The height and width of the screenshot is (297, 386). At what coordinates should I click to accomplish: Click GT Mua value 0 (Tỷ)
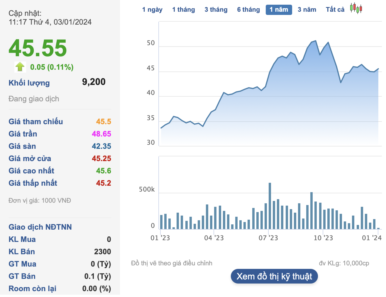coord(101,264)
